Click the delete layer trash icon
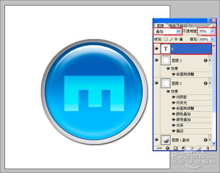The height and width of the screenshot is (173, 220). point(208,148)
